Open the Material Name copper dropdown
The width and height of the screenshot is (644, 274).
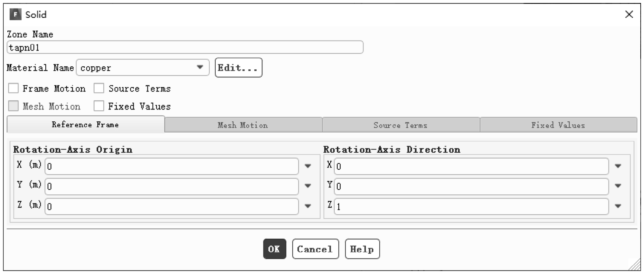143,67
